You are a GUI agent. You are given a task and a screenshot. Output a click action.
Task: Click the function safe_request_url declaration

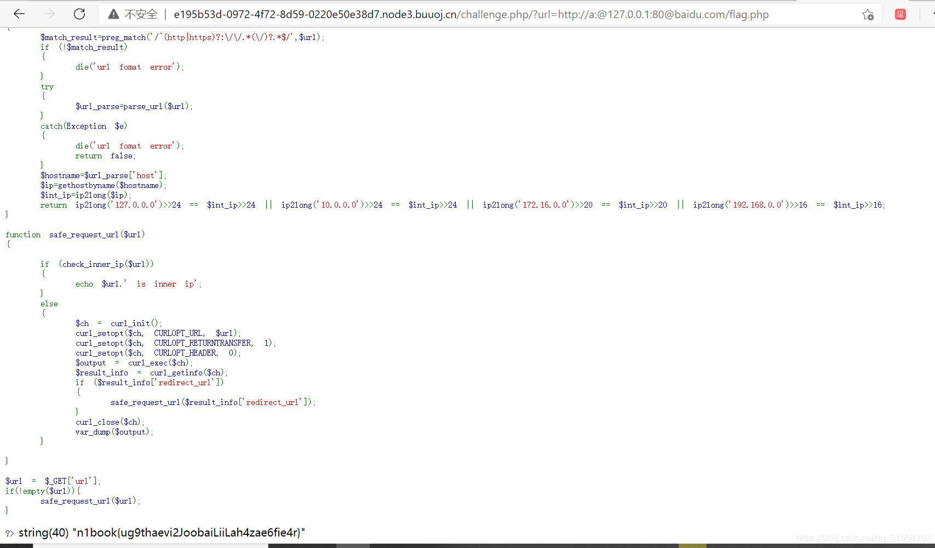[x=75, y=235]
